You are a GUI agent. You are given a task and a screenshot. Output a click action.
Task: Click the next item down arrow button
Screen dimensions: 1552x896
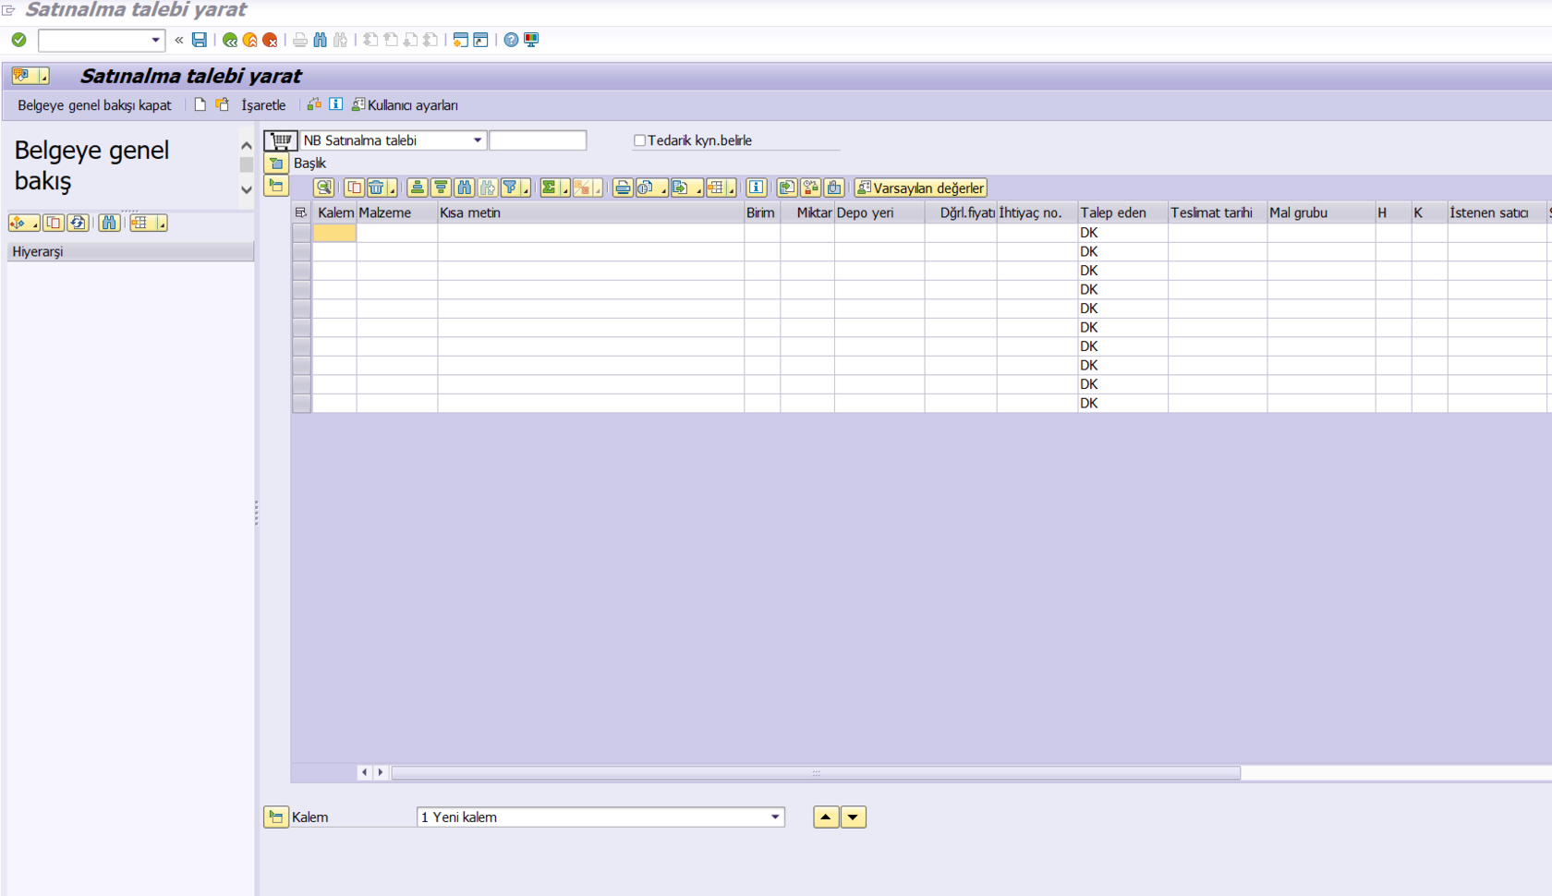point(854,817)
